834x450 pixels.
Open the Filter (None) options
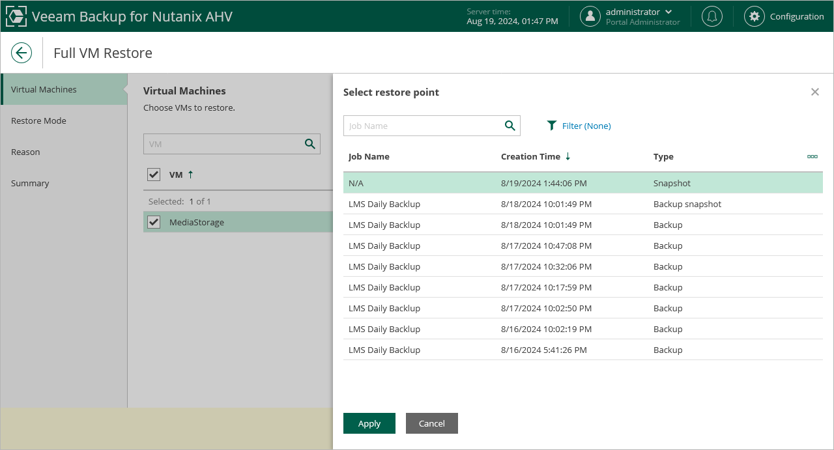coord(579,126)
